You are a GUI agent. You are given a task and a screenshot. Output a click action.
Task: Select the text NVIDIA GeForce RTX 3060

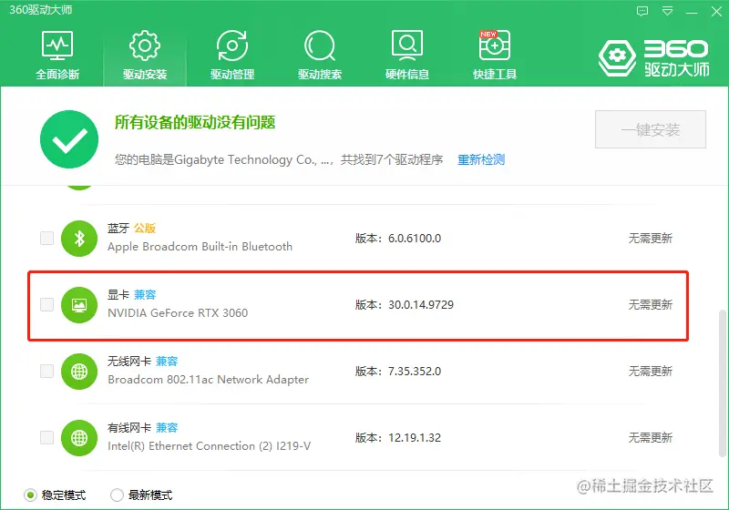[178, 313]
